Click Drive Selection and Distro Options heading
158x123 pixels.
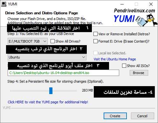[x=41, y=13]
